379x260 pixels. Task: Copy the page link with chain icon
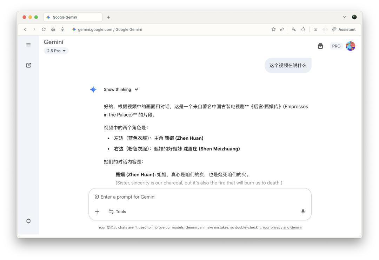click(x=282, y=29)
